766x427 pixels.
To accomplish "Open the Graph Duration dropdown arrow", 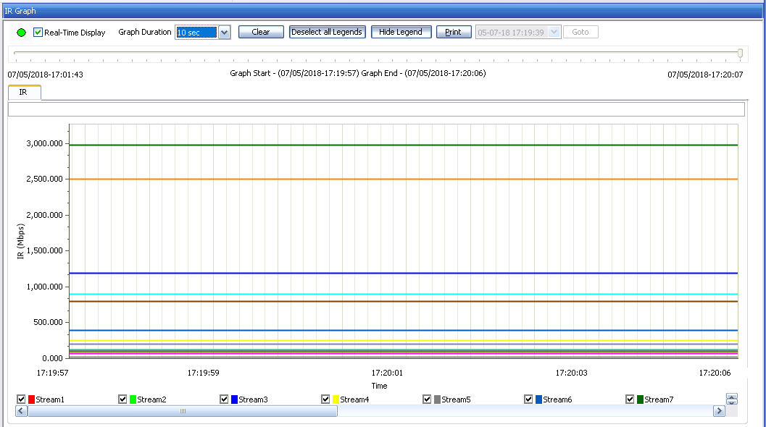I will [224, 33].
